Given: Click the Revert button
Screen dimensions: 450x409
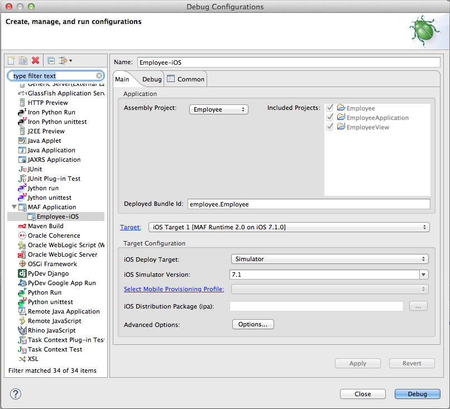Looking at the screenshot, I should (412, 363).
